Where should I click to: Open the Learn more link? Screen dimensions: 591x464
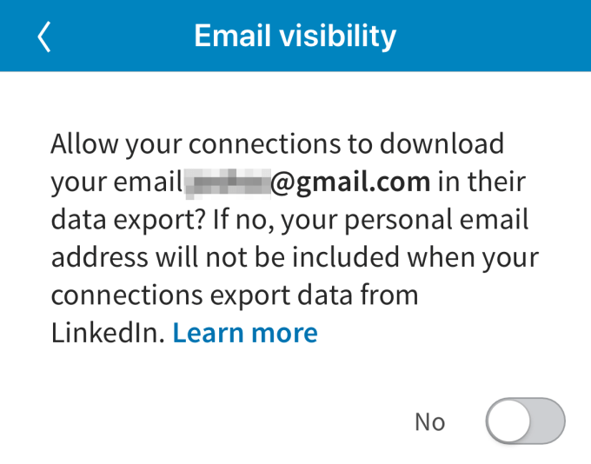(x=245, y=333)
